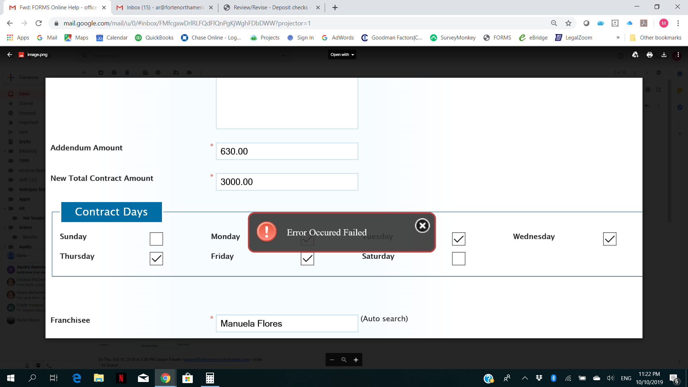Viewport: 688px width, 387px height.
Task: Open Windows Start menu
Action: pyautogui.click(x=11, y=378)
